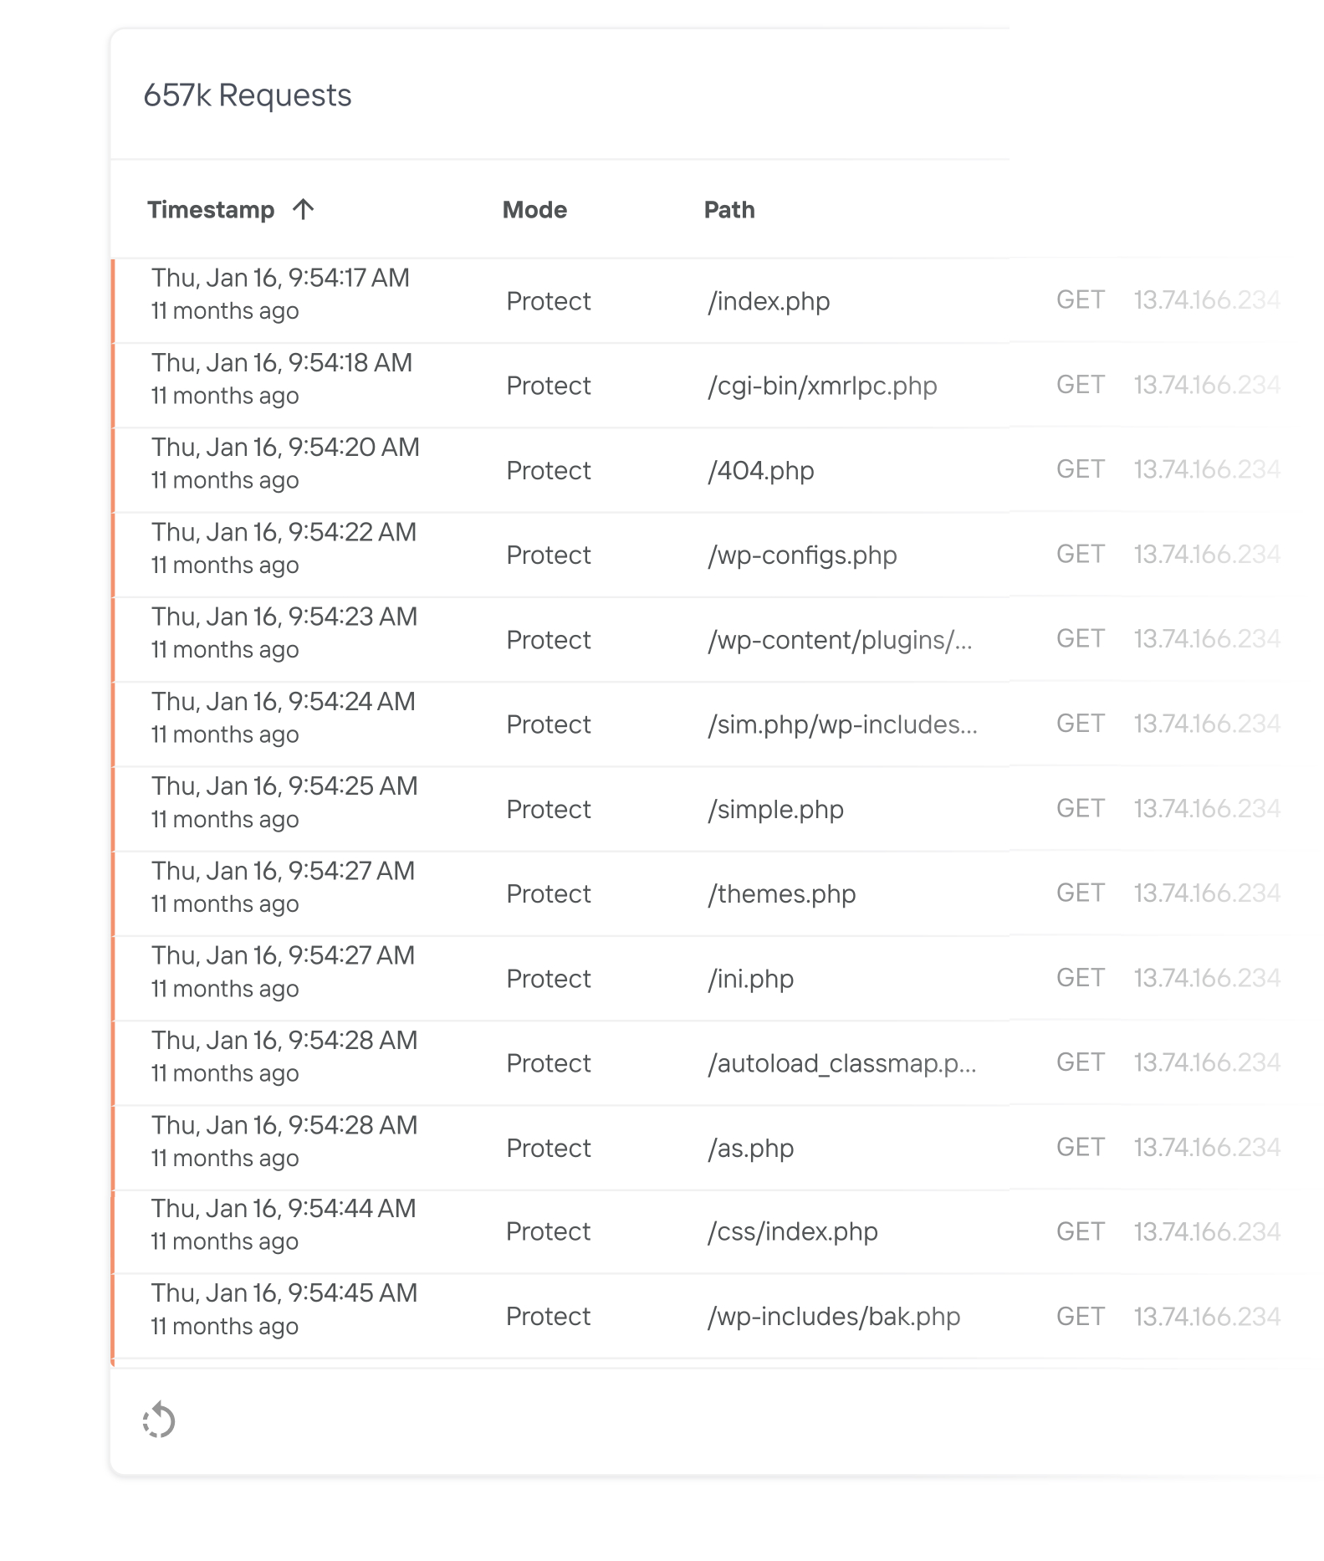Open the /404.php request path
Viewport: 1324px width, 1561px height.
point(760,471)
